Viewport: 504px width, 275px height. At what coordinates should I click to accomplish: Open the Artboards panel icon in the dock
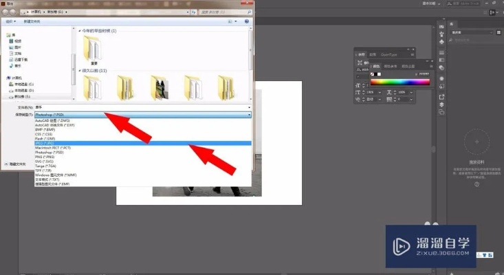(x=441, y=112)
